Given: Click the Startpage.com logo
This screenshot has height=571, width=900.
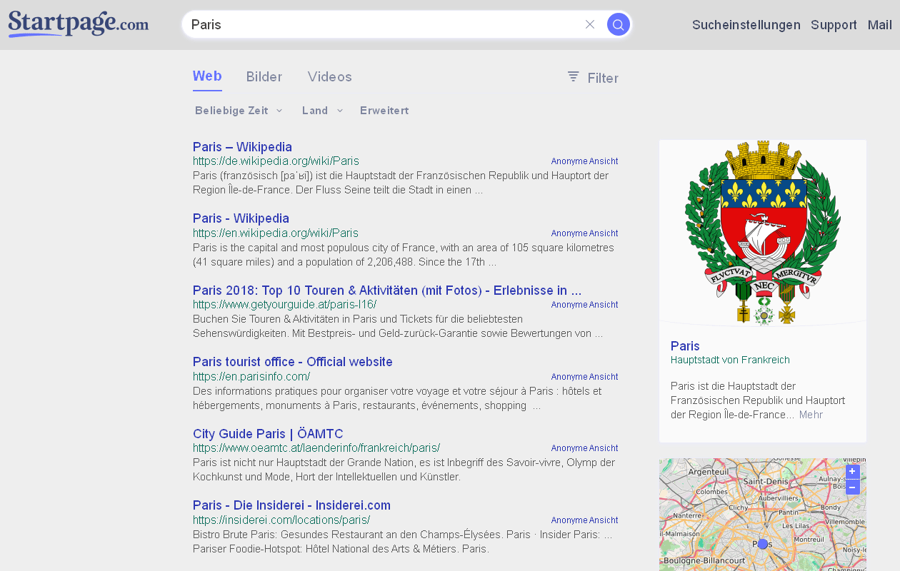Looking at the screenshot, I should coord(79,24).
